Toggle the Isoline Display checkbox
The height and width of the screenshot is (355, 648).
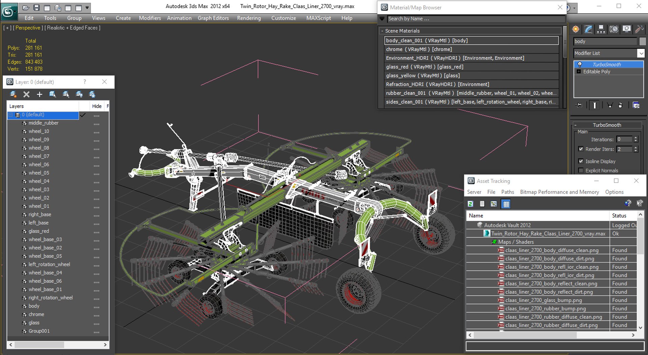tap(581, 161)
